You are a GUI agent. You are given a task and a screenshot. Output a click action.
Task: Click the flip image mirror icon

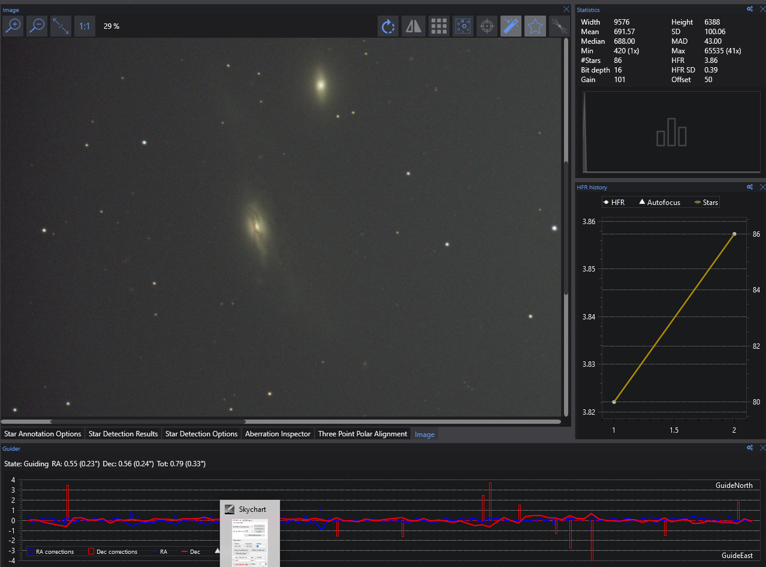point(414,26)
